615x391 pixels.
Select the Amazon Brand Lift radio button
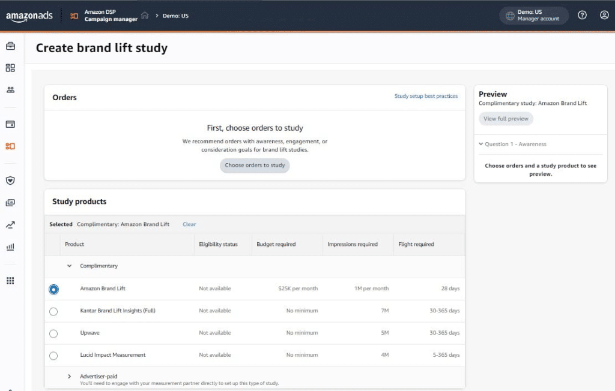[x=53, y=289]
